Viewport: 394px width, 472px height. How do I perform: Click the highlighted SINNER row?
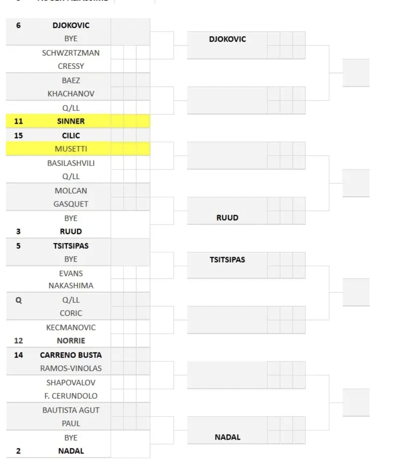coord(71,122)
